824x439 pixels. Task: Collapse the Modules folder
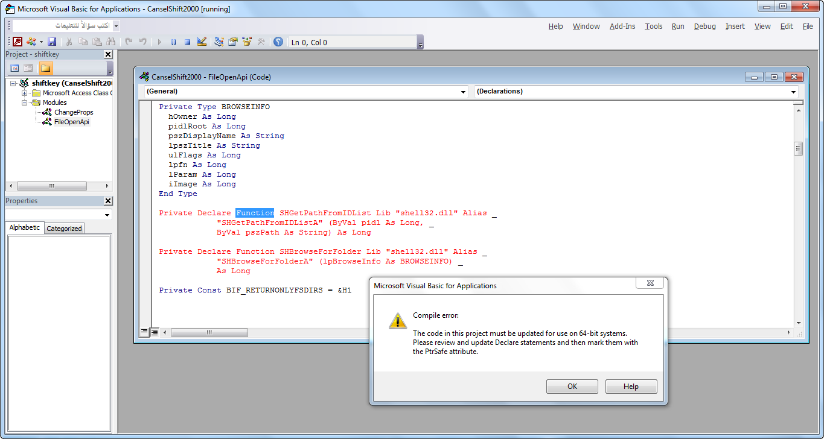(25, 103)
